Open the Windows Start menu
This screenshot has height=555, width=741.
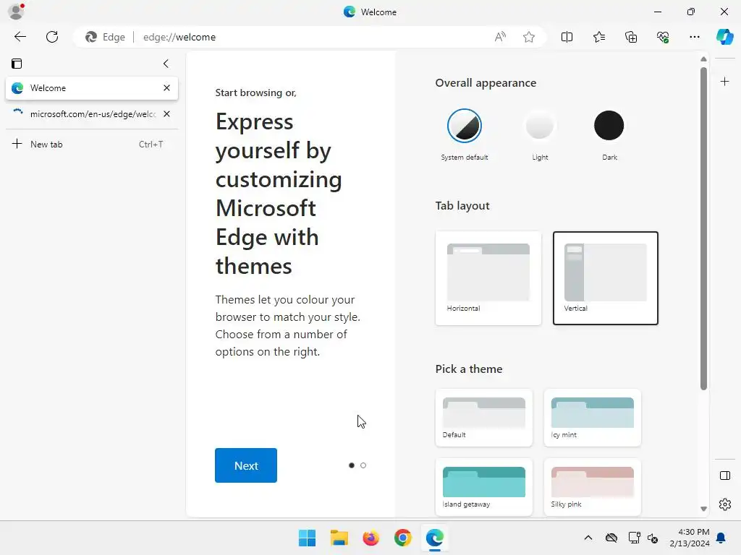pyautogui.click(x=307, y=538)
